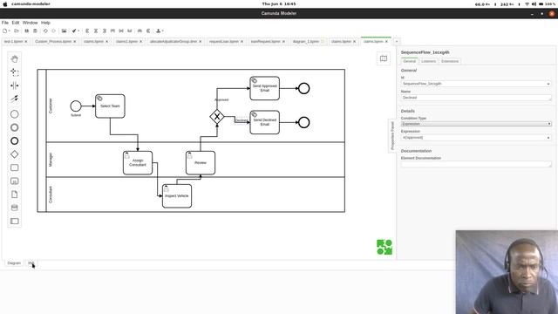Image resolution: width=558 pixels, height=314 pixels.
Task: Export diagram as image from toolbar
Action: click(64, 31)
